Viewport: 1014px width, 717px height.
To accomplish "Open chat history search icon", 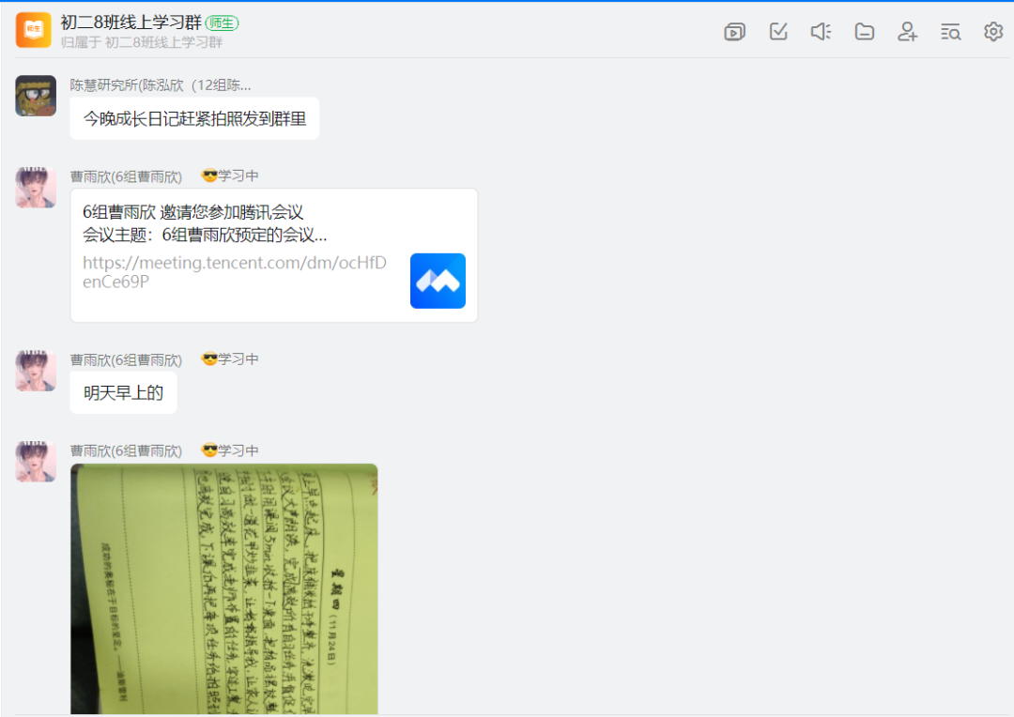I will point(950,31).
